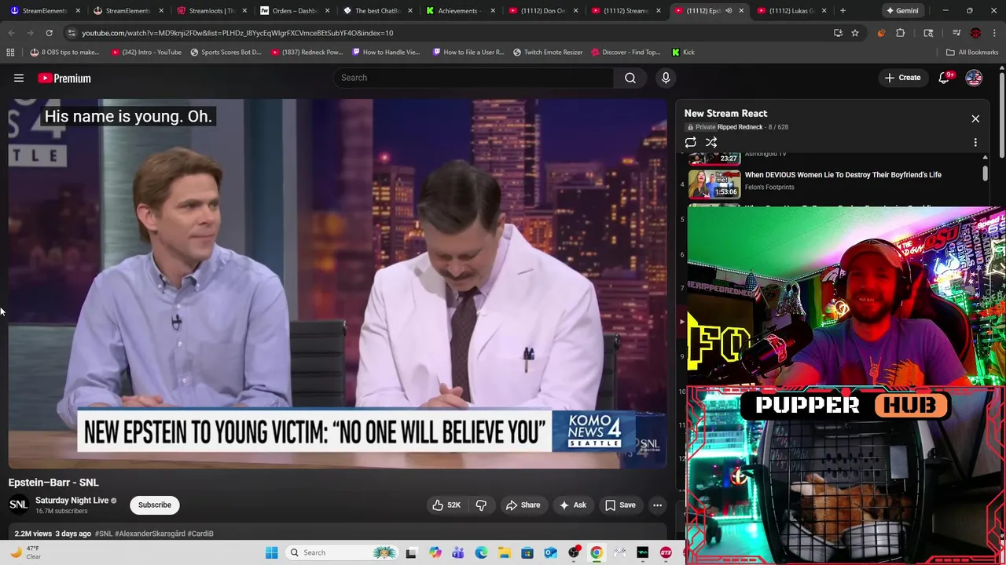Click the video player area

point(338,282)
